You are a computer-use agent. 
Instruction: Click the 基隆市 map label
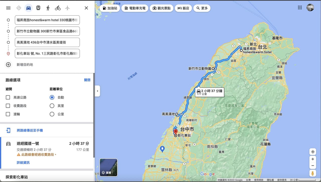pos(277,38)
